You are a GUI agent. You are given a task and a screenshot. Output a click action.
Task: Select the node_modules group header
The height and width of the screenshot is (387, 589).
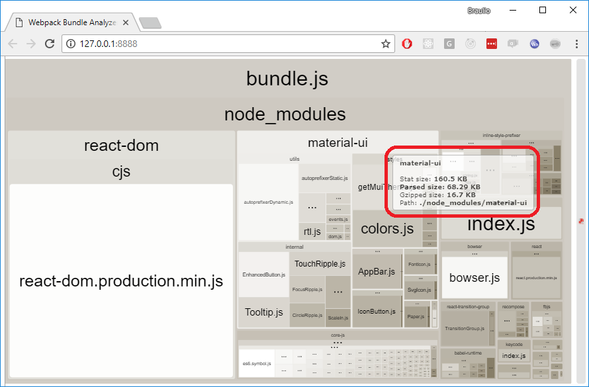click(x=285, y=114)
